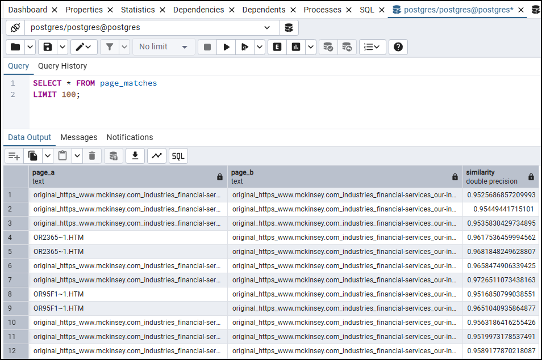The width and height of the screenshot is (542, 360).
Task: Show the Messages tab
Action: point(79,137)
